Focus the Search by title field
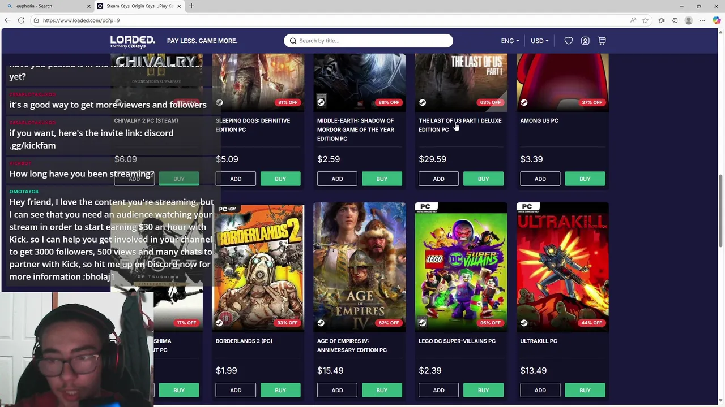Screen dimensions: 725x407 368,41
